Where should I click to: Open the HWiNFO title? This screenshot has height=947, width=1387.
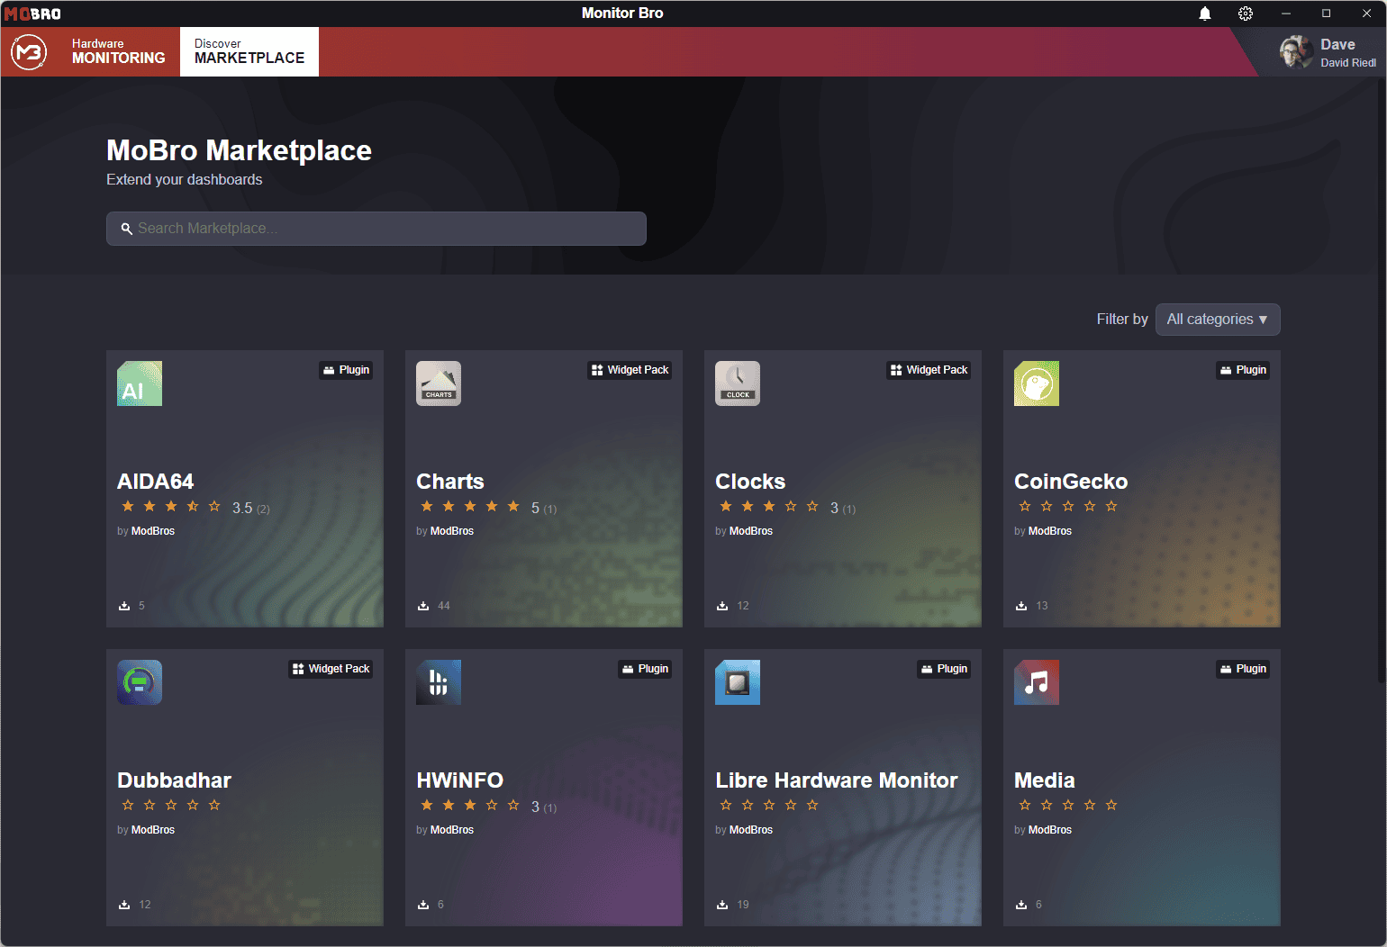point(460,780)
